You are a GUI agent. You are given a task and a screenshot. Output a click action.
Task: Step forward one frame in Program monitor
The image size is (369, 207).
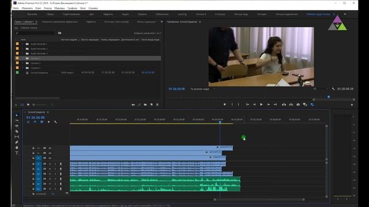pos(268,105)
